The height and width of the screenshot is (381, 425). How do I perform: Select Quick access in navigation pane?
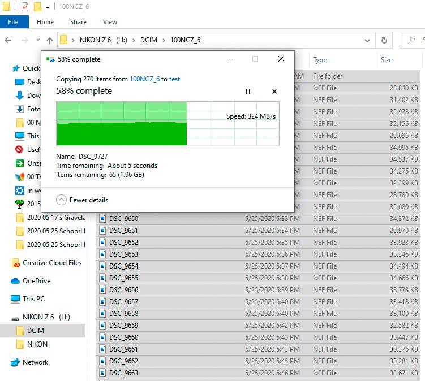pyautogui.click(x=27, y=68)
